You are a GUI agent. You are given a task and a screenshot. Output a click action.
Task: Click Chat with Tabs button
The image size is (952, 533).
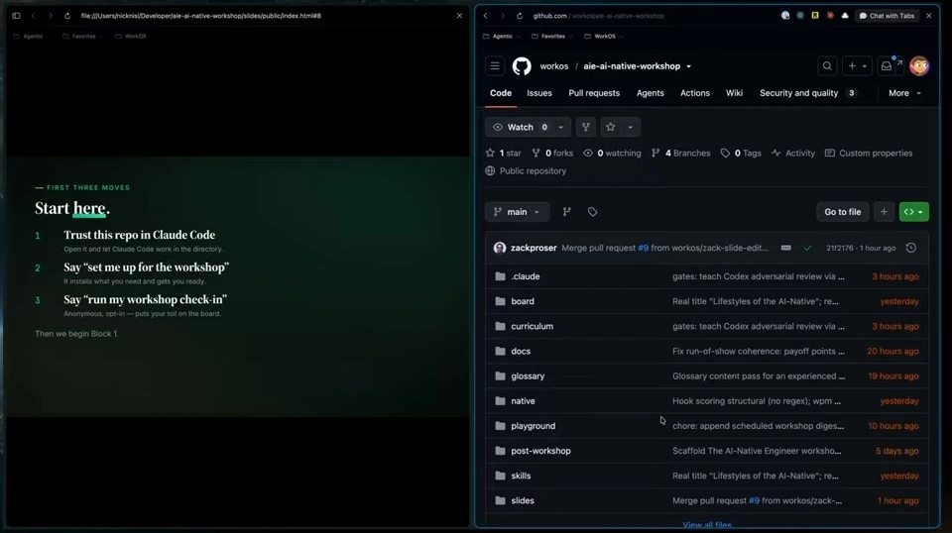887,16
